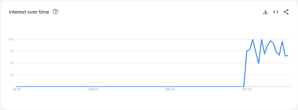This screenshot has height=110, width=298.
Task: Open the embed code icon
Action: pos(276,12)
